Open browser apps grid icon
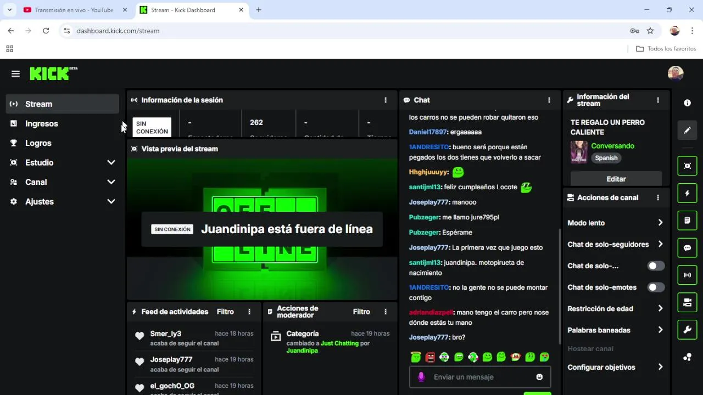 [9, 49]
